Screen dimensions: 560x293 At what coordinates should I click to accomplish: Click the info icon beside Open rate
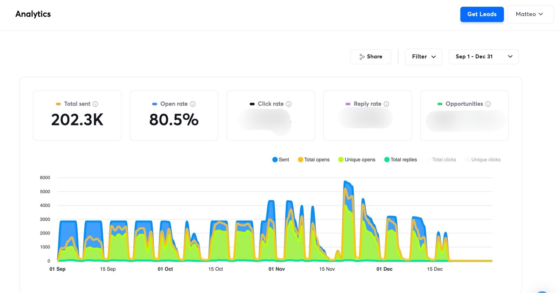coord(193,104)
